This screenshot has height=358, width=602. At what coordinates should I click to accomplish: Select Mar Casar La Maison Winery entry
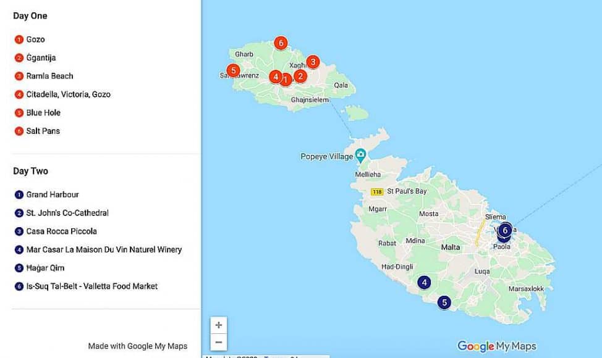click(104, 250)
